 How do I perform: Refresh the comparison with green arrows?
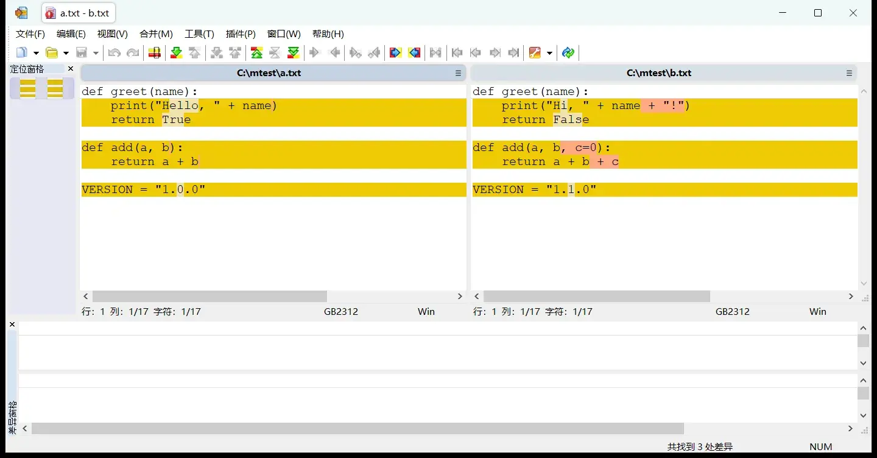click(x=568, y=53)
